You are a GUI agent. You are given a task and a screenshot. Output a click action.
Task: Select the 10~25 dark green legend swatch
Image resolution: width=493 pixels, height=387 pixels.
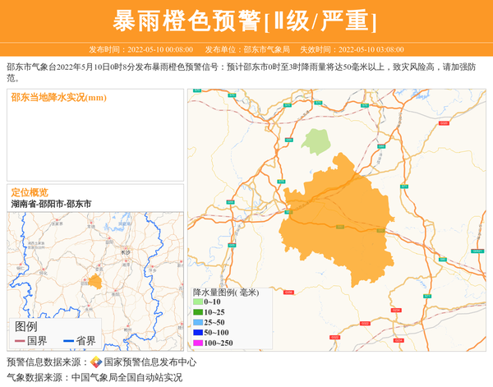pos(198,312)
